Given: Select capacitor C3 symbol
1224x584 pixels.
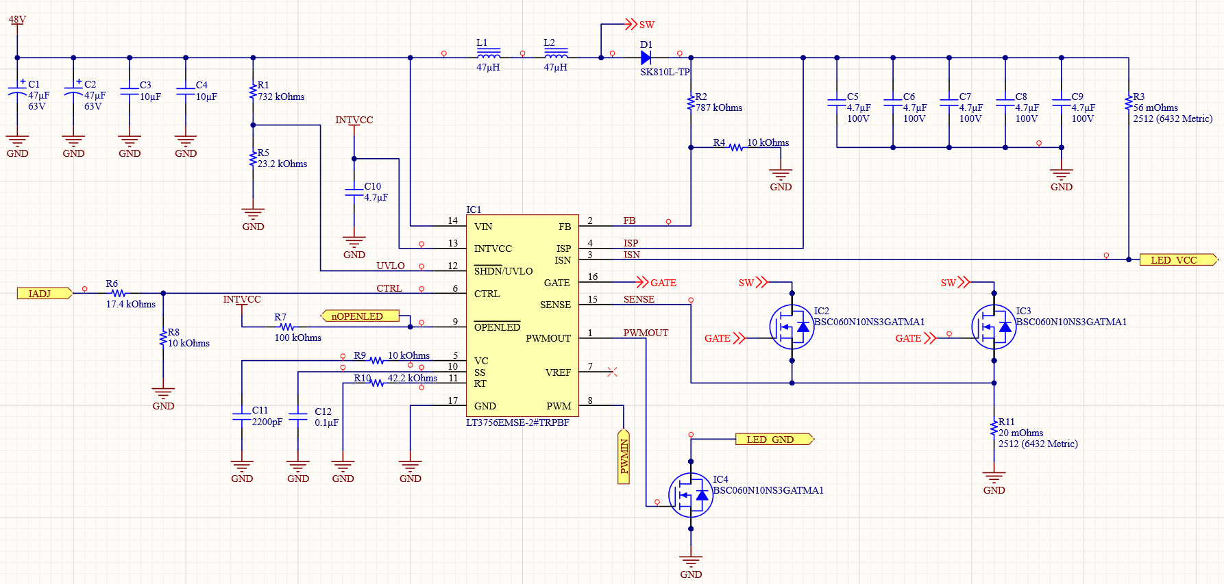Looking at the screenshot, I should (x=130, y=92).
